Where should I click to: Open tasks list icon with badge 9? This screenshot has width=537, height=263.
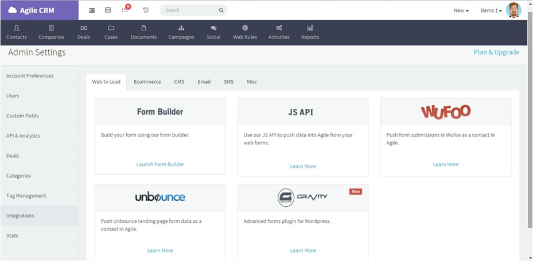[x=126, y=9]
